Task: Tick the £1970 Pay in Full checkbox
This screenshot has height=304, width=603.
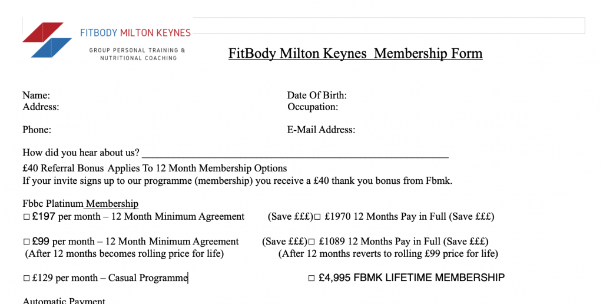Action: [x=317, y=217]
